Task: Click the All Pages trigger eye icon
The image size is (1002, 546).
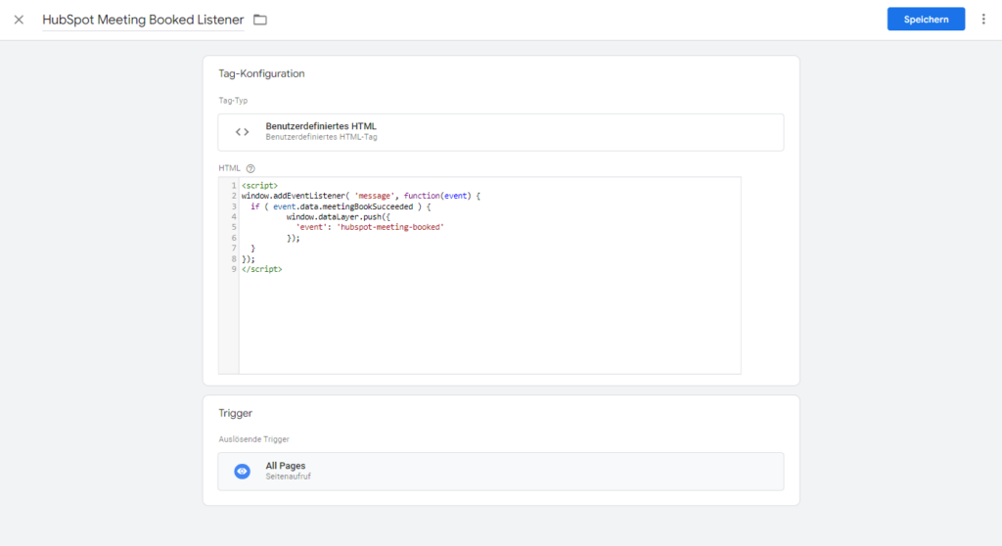Action: 243,472
